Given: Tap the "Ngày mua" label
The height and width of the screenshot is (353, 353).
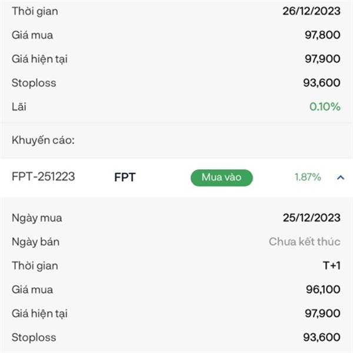Looking at the screenshot, I should (36, 218).
